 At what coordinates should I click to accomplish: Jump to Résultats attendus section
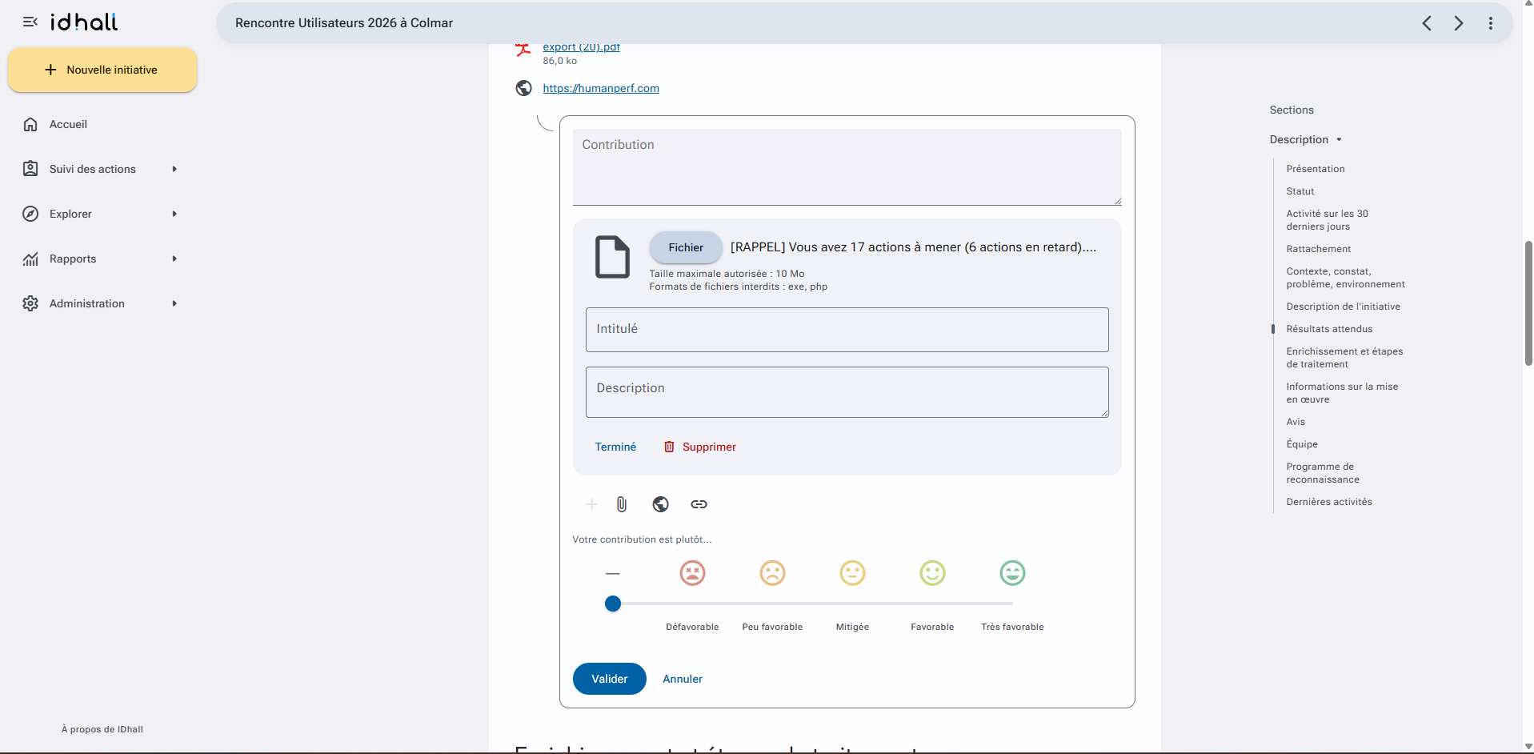(x=1329, y=329)
